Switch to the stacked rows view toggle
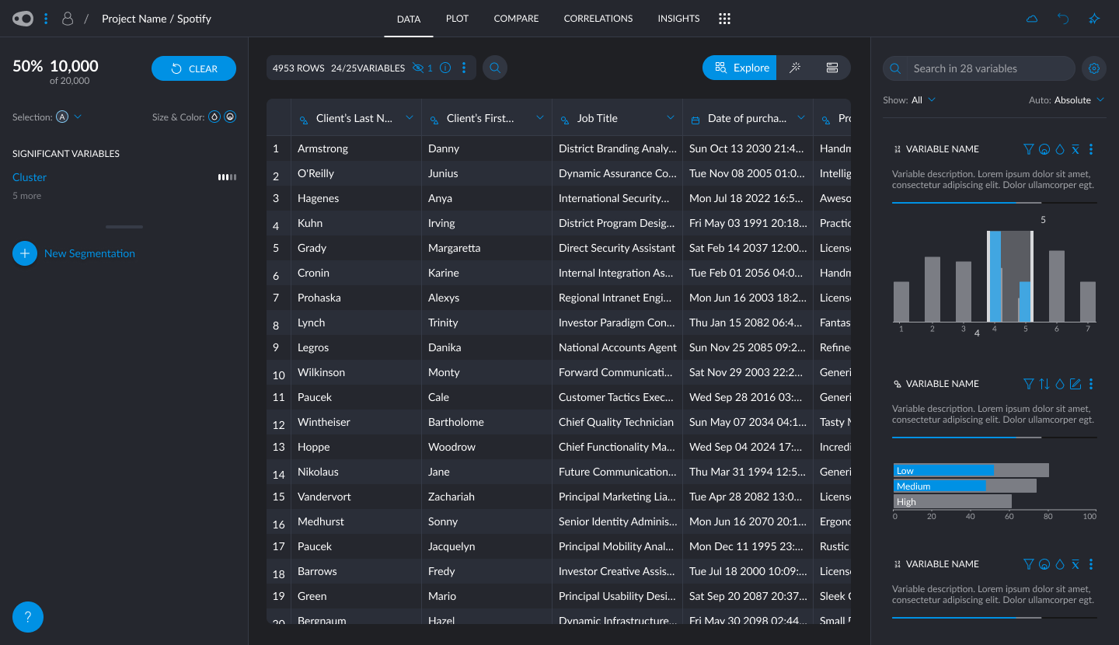Screen dimensions: 1119x645 pyautogui.click(x=832, y=68)
